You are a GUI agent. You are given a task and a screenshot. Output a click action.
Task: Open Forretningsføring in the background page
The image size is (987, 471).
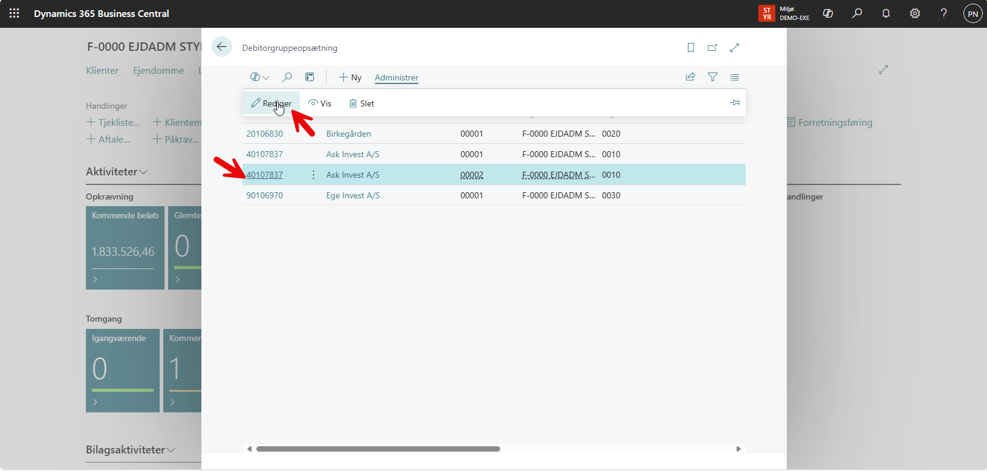(x=830, y=122)
